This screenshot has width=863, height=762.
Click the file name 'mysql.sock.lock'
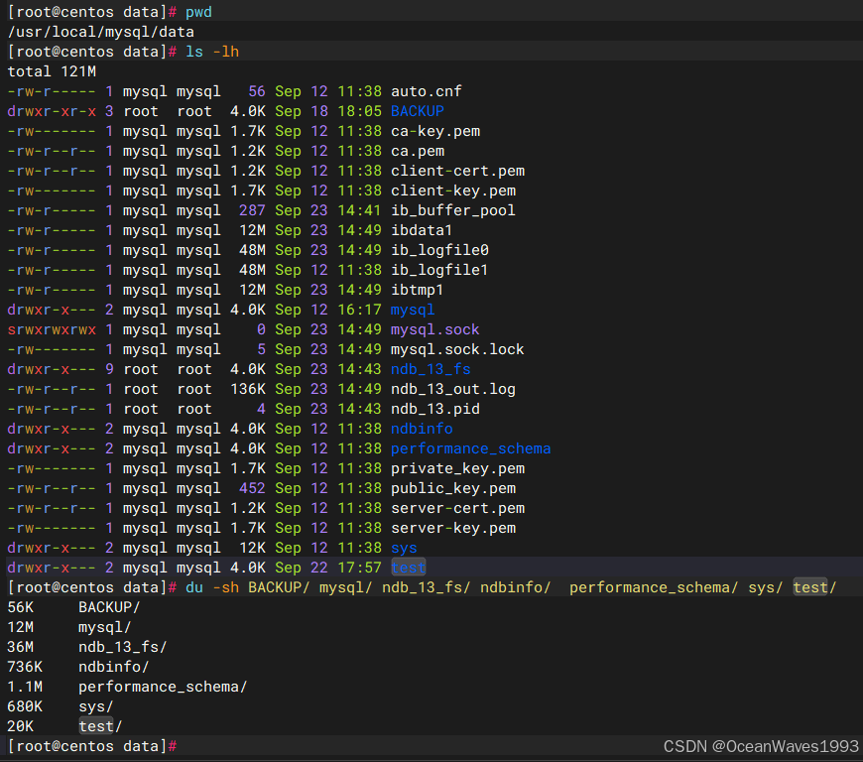pos(457,349)
